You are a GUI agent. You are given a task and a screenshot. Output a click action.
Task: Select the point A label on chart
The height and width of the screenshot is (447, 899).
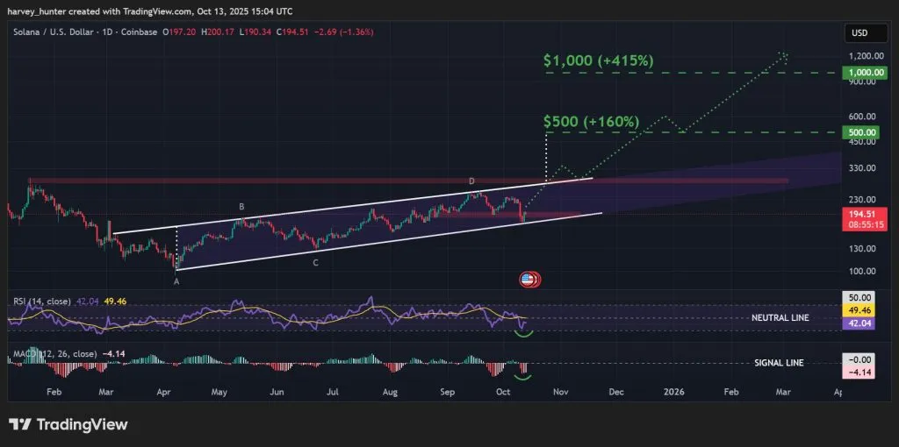pyautogui.click(x=176, y=281)
